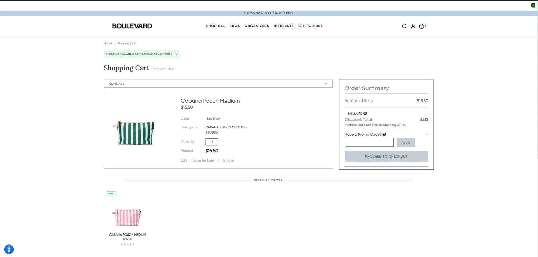Click the BEVERLY color value
The width and height of the screenshot is (538, 257).
tap(213, 119)
